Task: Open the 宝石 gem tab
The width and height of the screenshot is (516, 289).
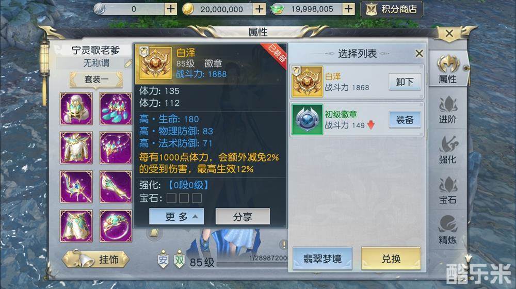Action: (448, 190)
